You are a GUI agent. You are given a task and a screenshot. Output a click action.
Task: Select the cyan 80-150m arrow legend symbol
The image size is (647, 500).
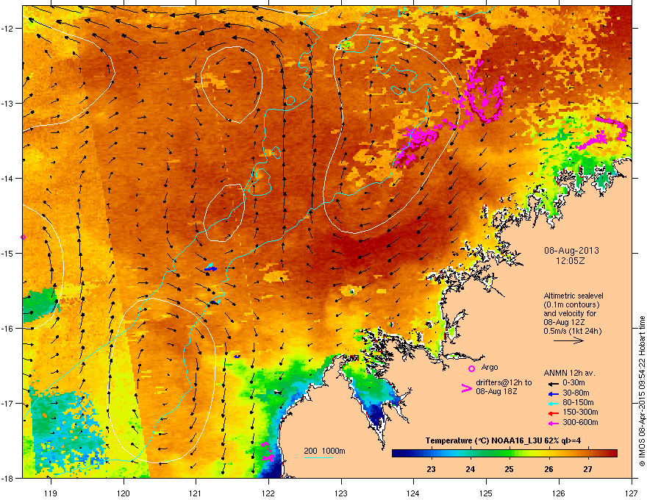pyautogui.click(x=554, y=403)
